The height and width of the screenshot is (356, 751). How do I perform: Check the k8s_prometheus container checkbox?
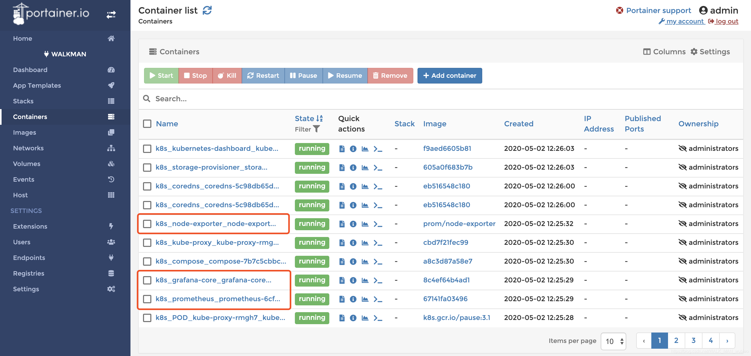click(147, 299)
